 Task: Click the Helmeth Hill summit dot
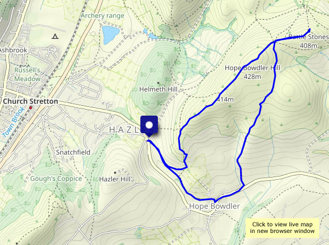[158, 83]
